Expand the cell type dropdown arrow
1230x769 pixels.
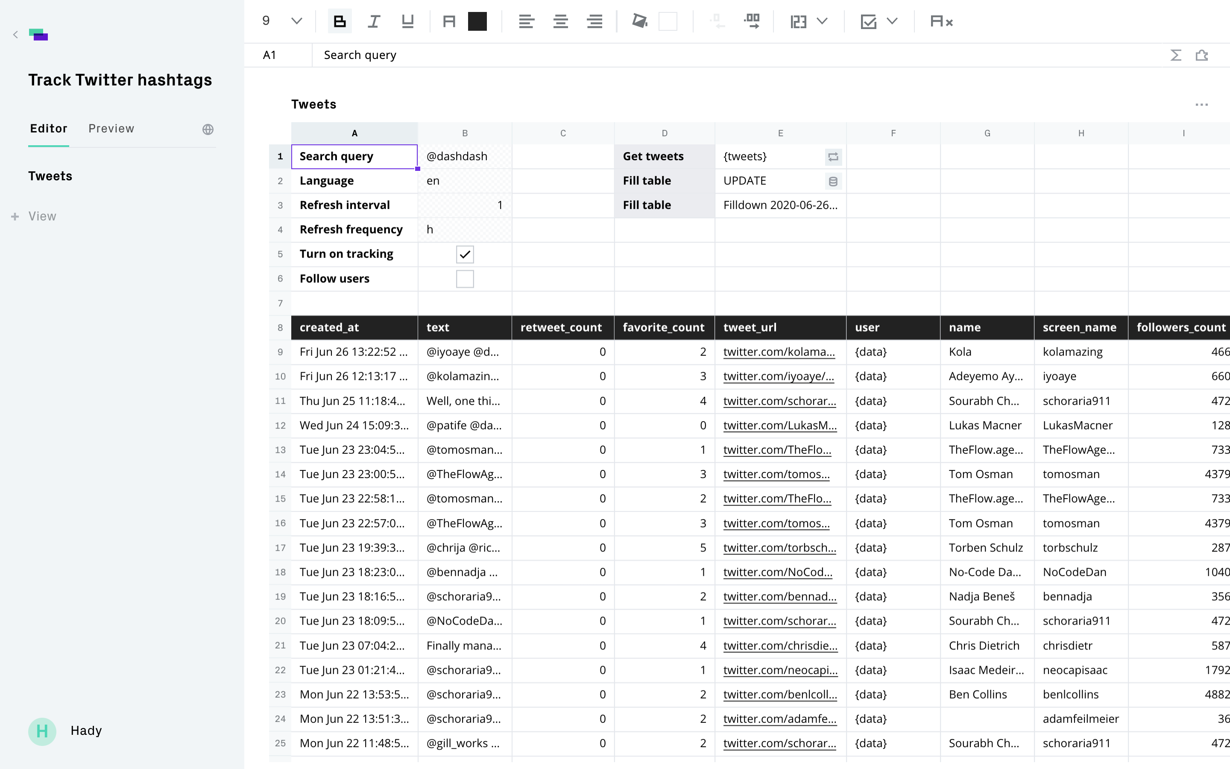click(892, 21)
